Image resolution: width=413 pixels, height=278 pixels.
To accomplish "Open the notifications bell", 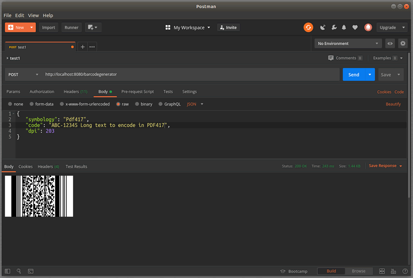I will tap(344, 27).
